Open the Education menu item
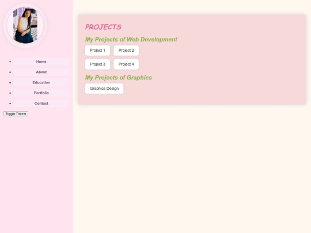 click(x=41, y=82)
